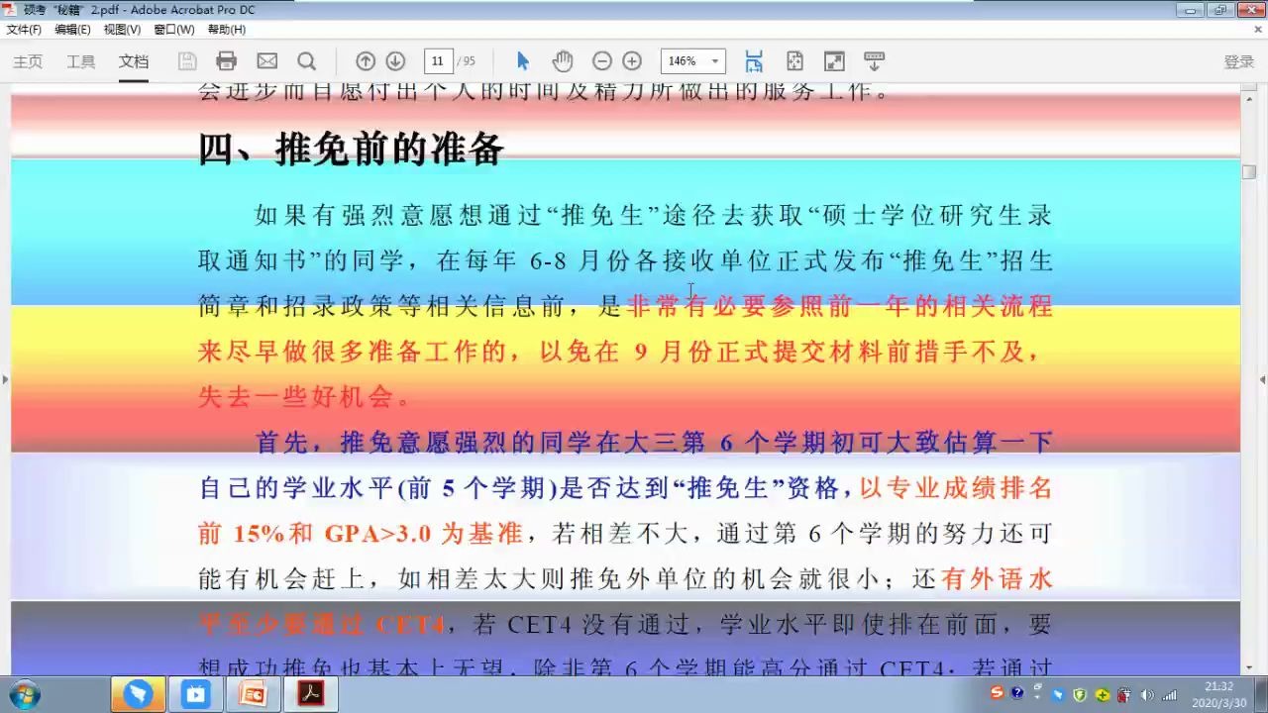
Task: Open blue bird app in taskbar
Action: (138, 694)
